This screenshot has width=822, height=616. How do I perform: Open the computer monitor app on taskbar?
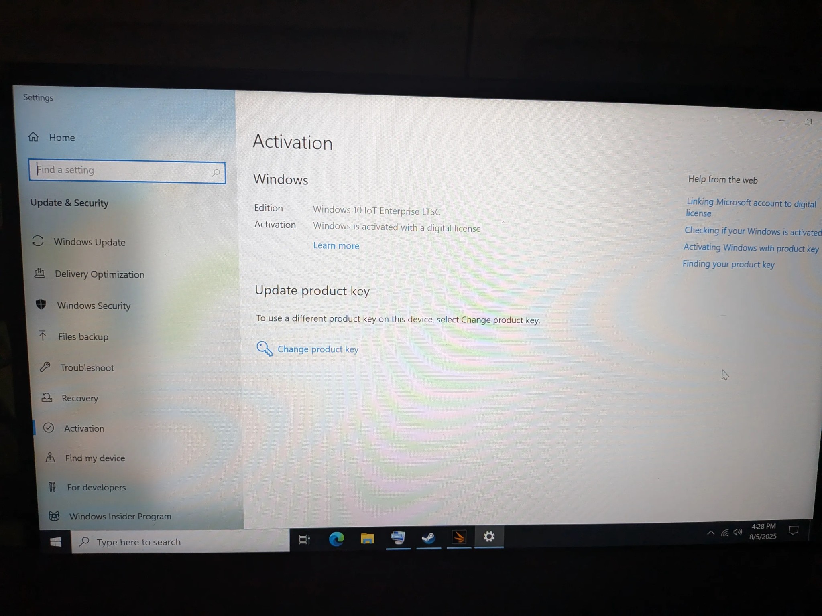click(398, 538)
